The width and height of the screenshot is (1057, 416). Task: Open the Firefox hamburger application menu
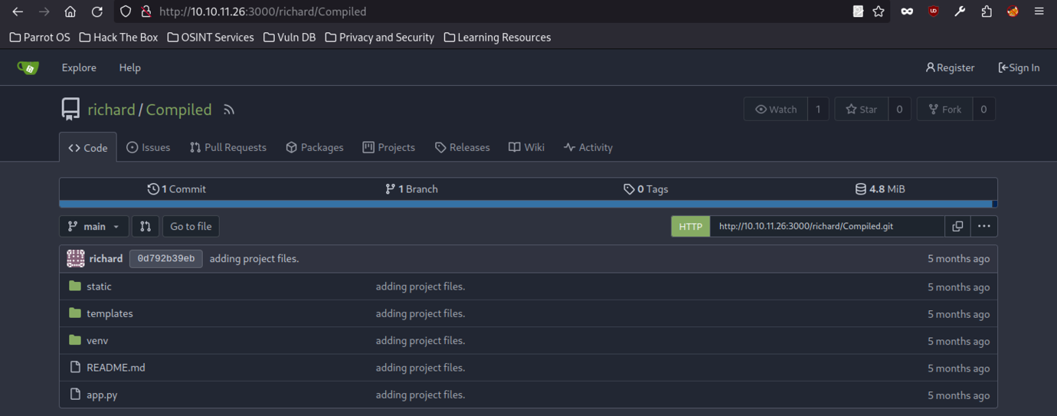1039,11
